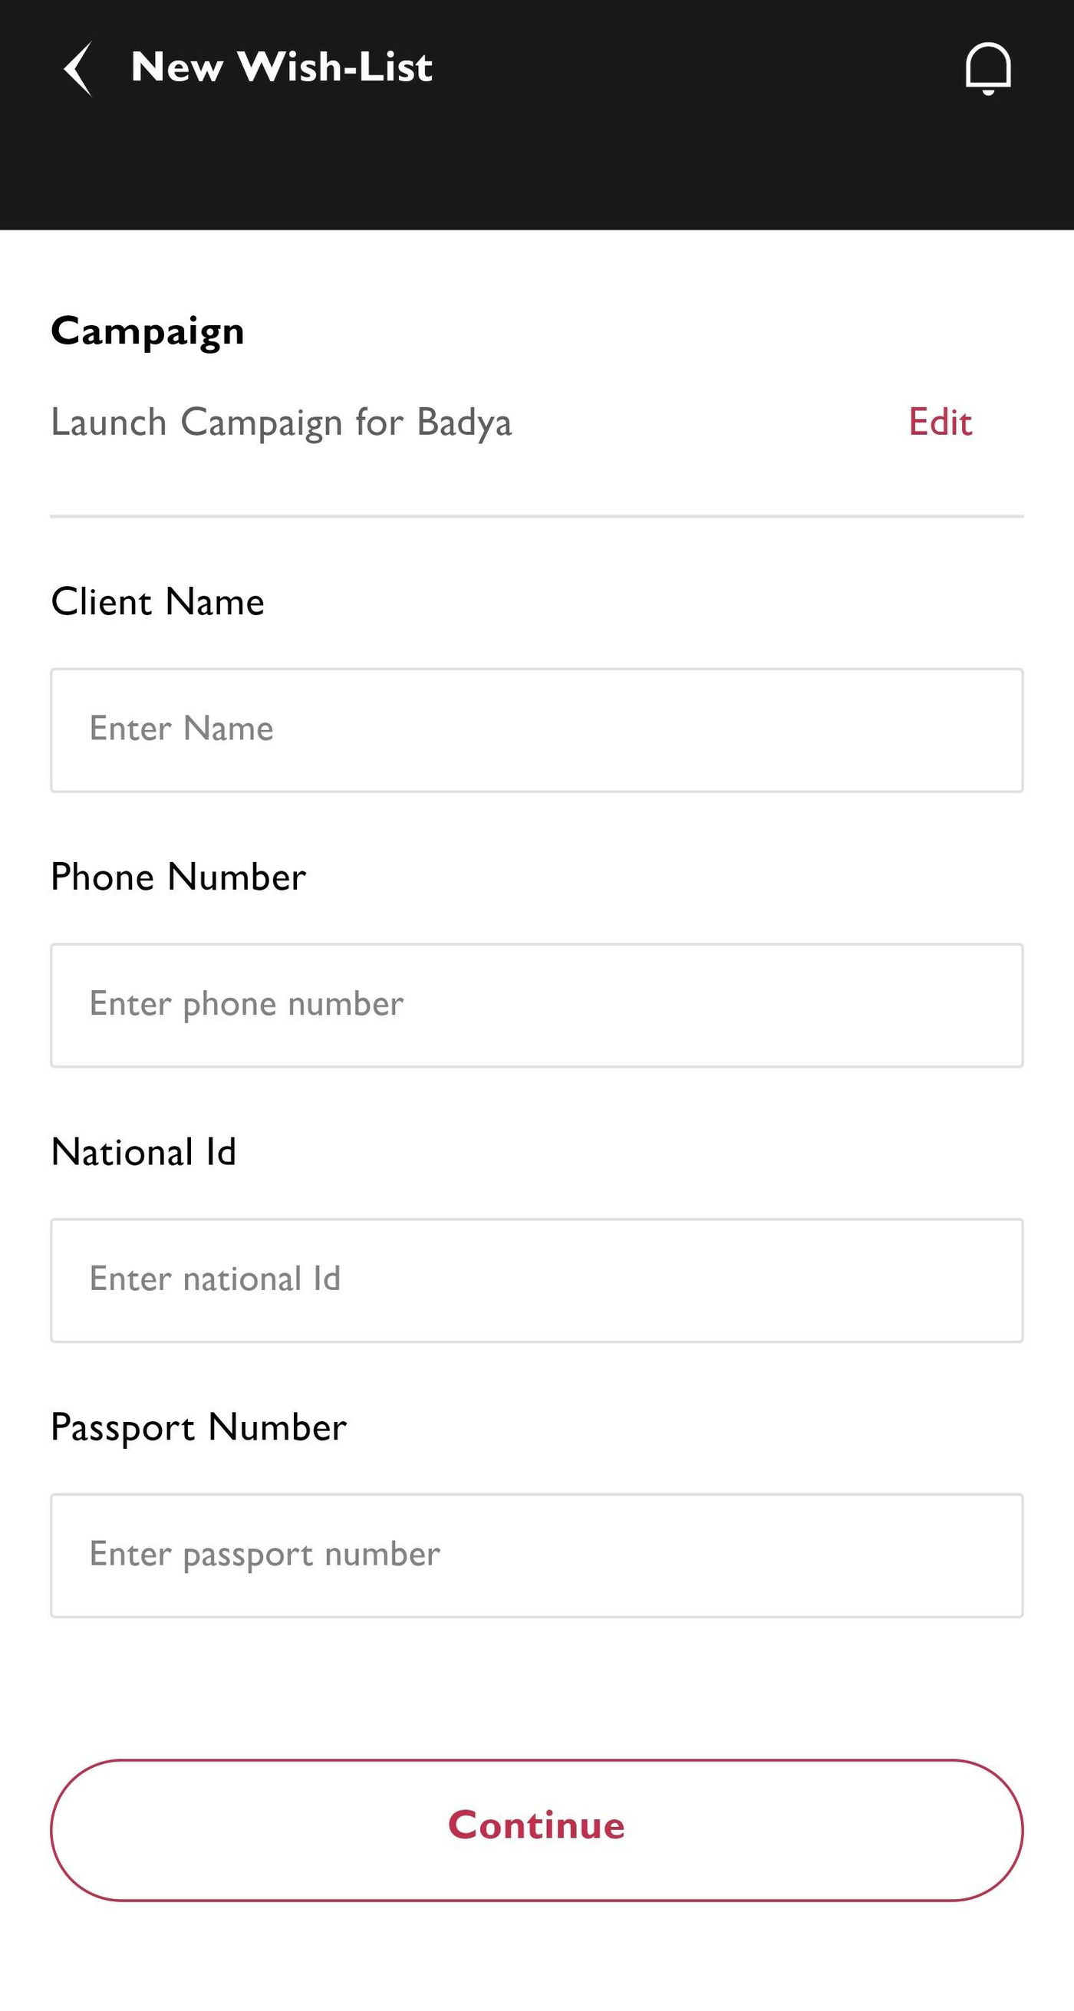Click the Passport Number label
The height and width of the screenshot is (2011, 1074).
point(199,1427)
